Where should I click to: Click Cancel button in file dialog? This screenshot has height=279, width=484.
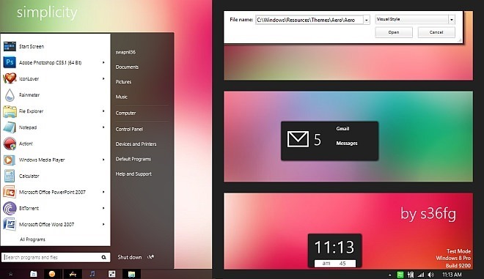(436, 32)
